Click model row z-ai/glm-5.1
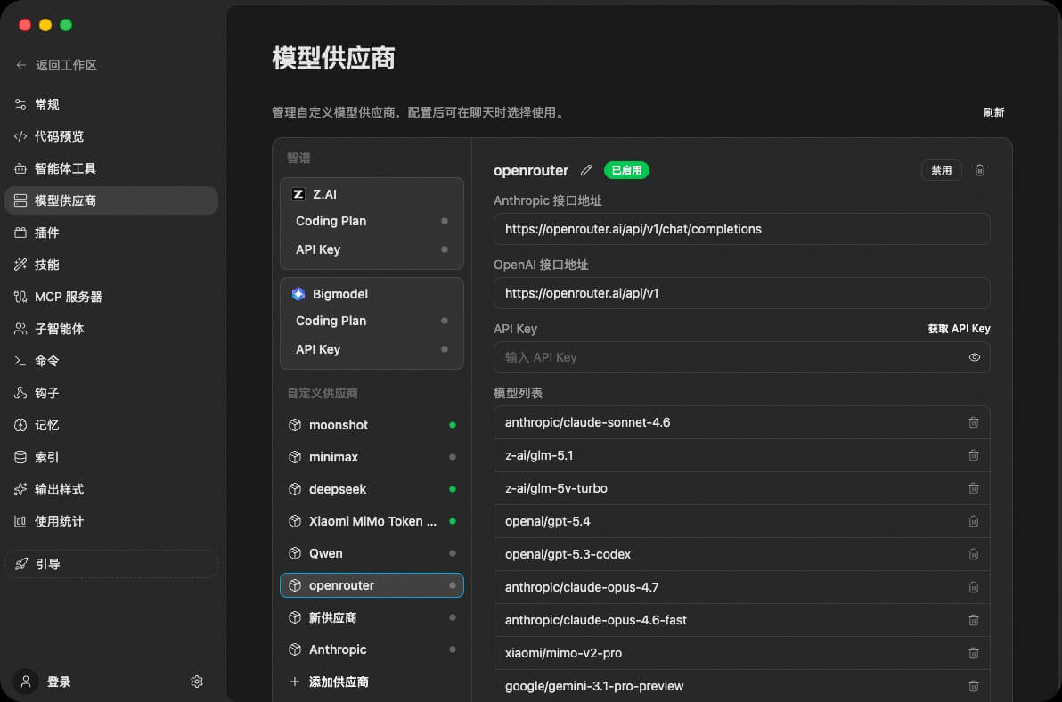 [x=741, y=455]
